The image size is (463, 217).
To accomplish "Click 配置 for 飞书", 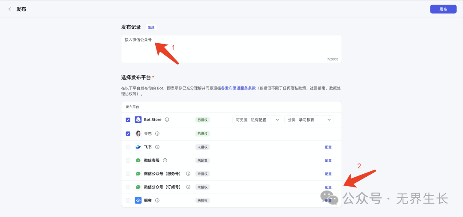I will click(x=328, y=147).
